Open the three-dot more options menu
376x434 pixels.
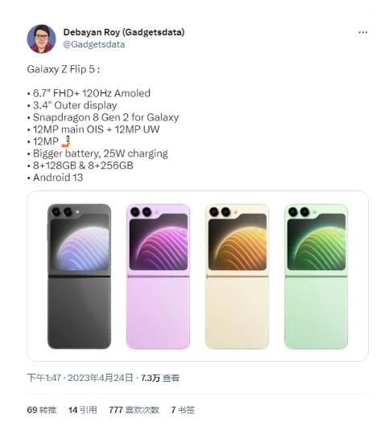(x=362, y=32)
